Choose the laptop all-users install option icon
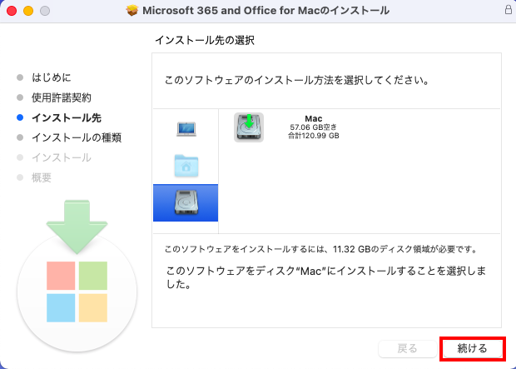516x369 pixels. coord(186,129)
